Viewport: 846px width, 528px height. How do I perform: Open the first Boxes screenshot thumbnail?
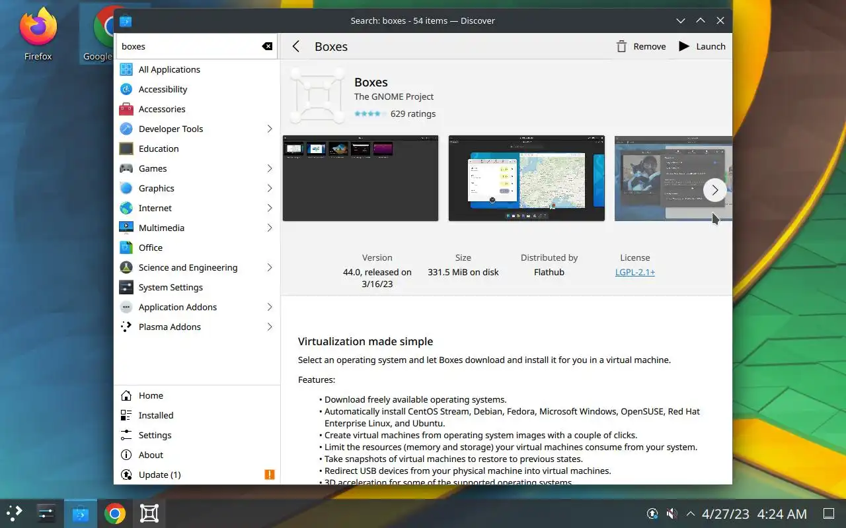click(360, 178)
